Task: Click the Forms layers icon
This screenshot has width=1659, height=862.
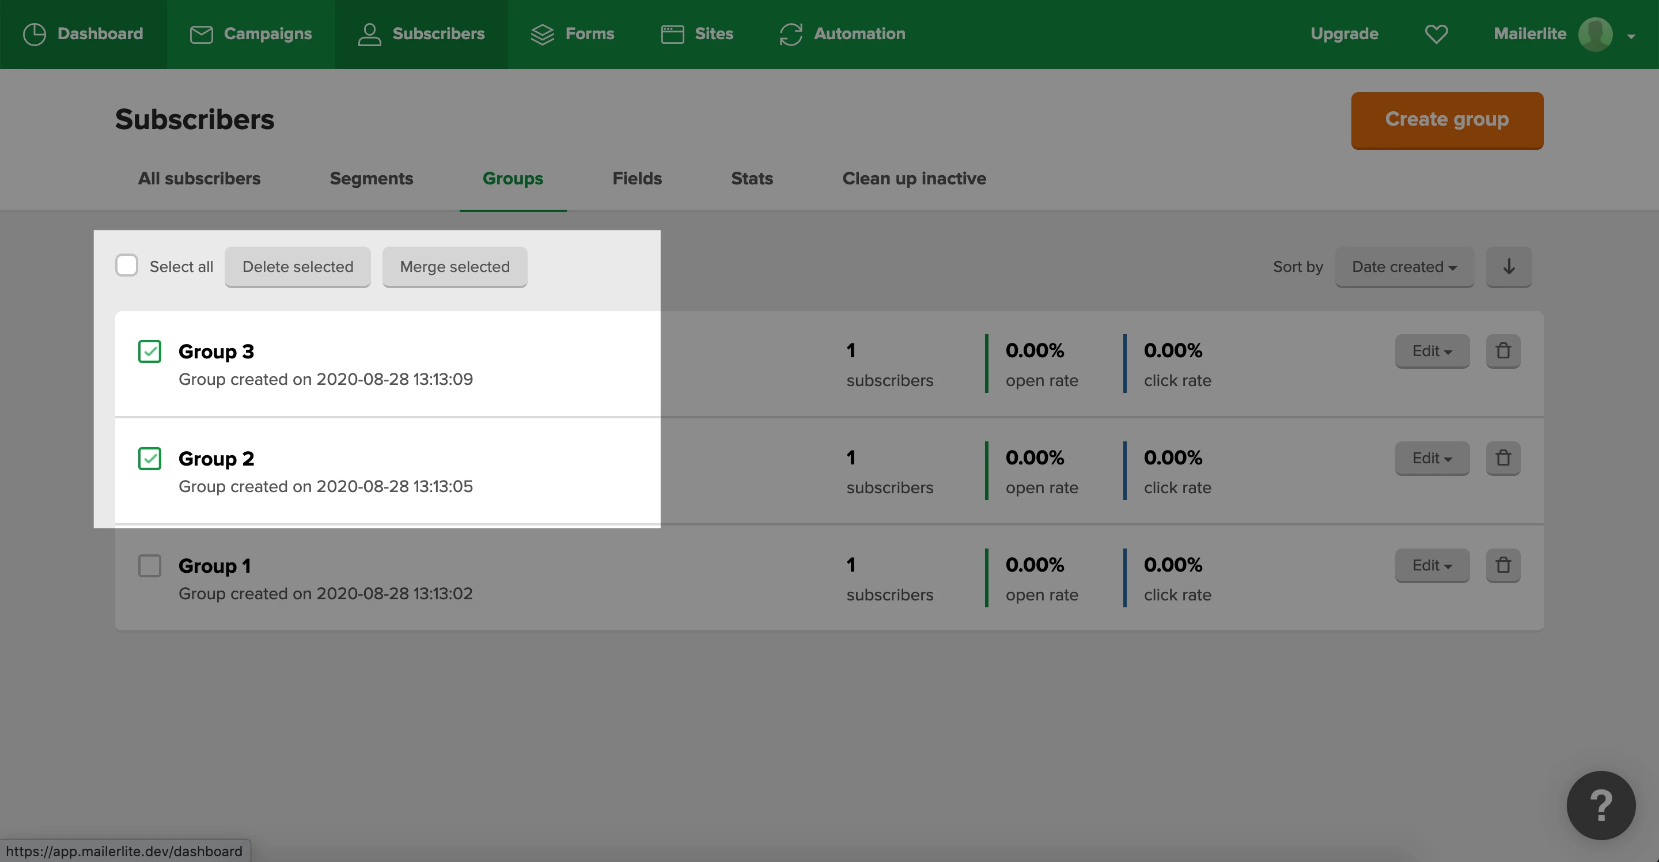Action: tap(542, 34)
